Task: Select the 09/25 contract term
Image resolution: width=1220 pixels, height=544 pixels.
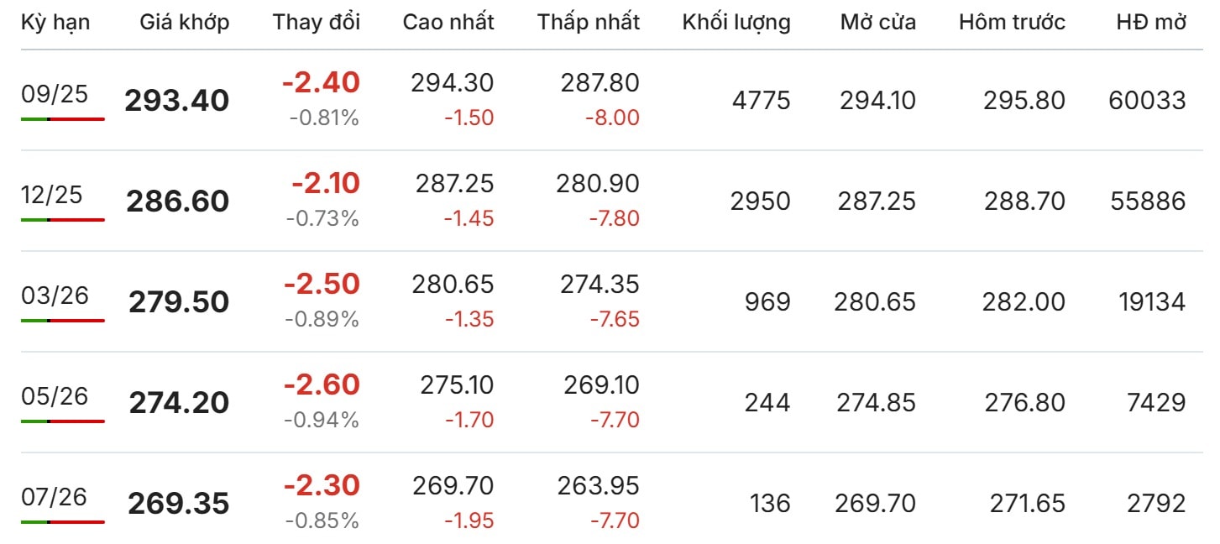Action: pyautogui.click(x=55, y=94)
